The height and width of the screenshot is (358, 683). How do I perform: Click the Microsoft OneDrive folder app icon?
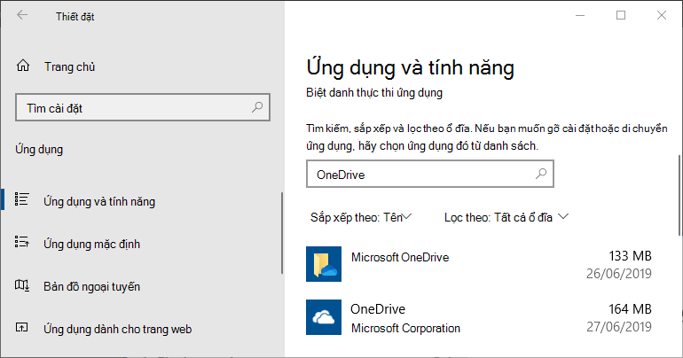[324, 264]
